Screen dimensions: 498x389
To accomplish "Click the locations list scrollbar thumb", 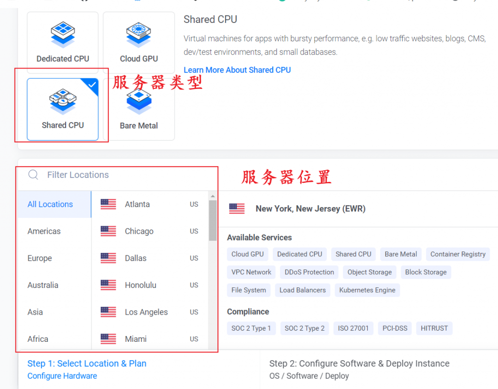I will click(213, 221).
